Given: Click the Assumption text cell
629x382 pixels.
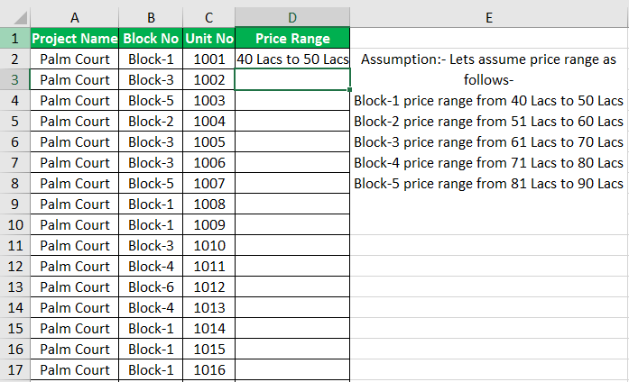Looking at the screenshot, I should coord(488,69).
